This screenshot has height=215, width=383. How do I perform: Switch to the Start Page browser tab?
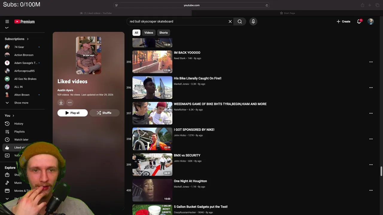tap(287, 13)
